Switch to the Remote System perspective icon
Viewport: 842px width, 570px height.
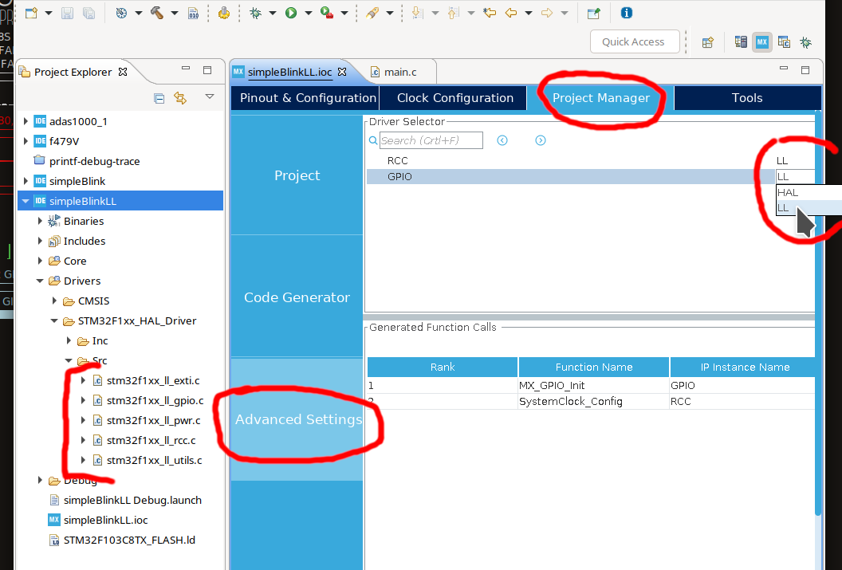(x=741, y=42)
